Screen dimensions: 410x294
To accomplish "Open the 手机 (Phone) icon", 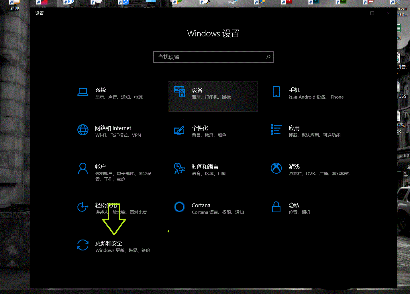I will click(x=276, y=92).
